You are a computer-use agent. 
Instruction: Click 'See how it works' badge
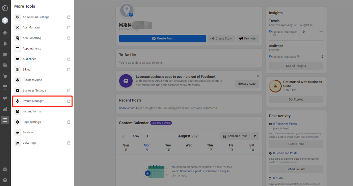(161, 123)
